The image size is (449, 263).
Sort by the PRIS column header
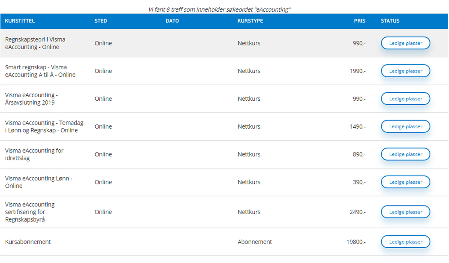360,21
